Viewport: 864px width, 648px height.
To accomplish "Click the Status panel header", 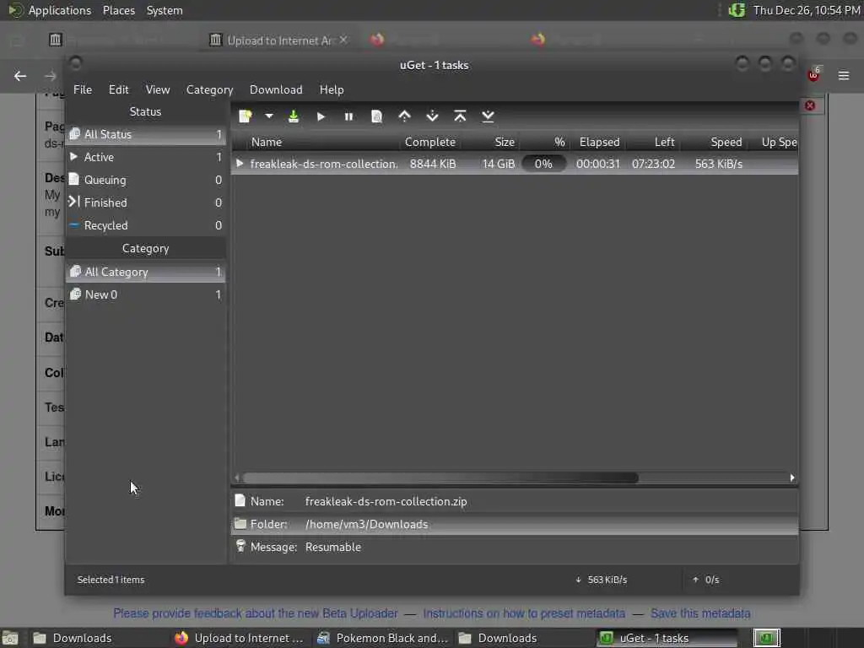I will 145,111.
